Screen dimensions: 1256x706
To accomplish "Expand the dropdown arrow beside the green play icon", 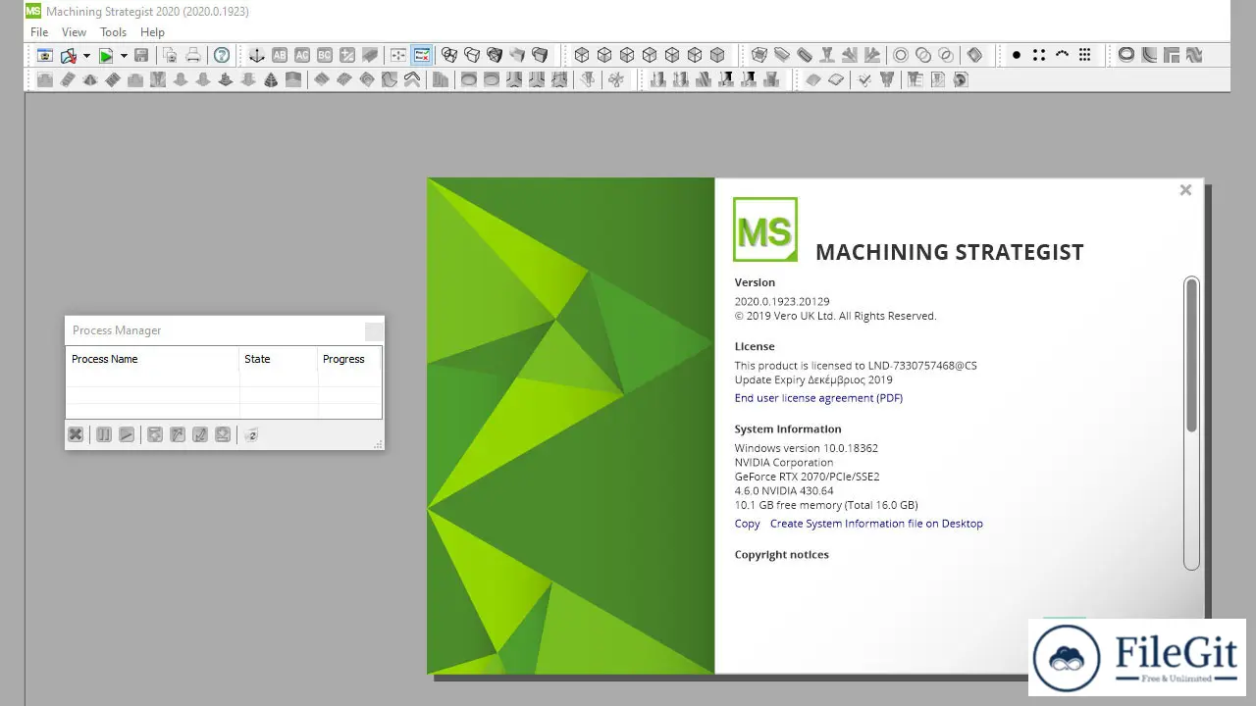I will click(x=124, y=56).
